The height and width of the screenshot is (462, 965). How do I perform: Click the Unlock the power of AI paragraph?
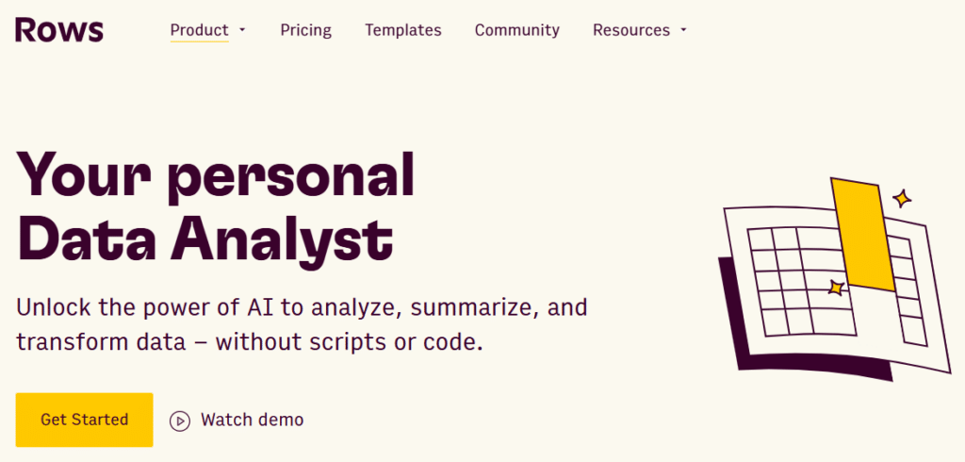(x=302, y=324)
